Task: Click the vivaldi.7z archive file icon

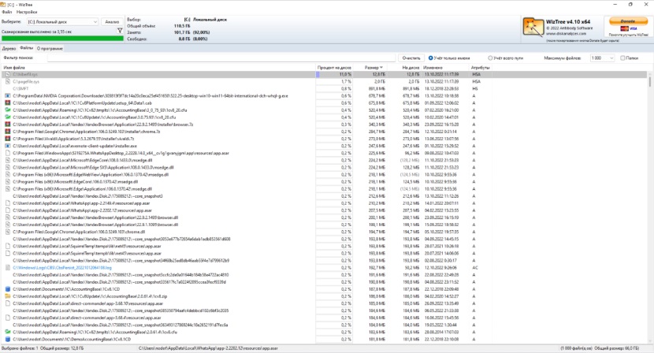Action: tap(7, 139)
